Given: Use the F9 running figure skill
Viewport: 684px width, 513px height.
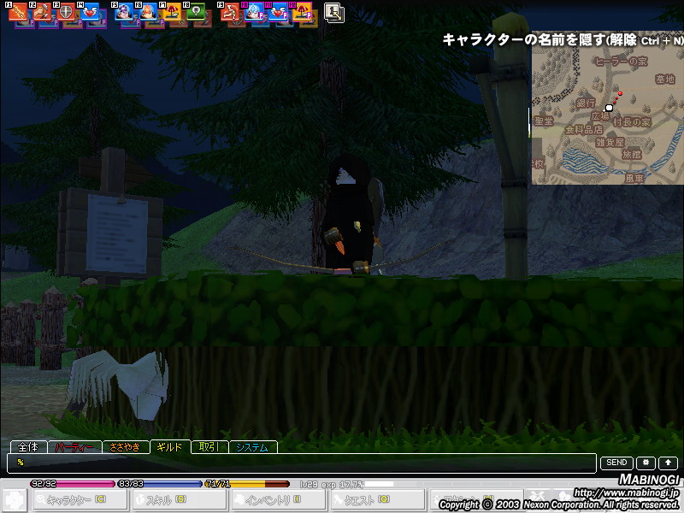Looking at the screenshot, I should pyautogui.click(x=230, y=12).
